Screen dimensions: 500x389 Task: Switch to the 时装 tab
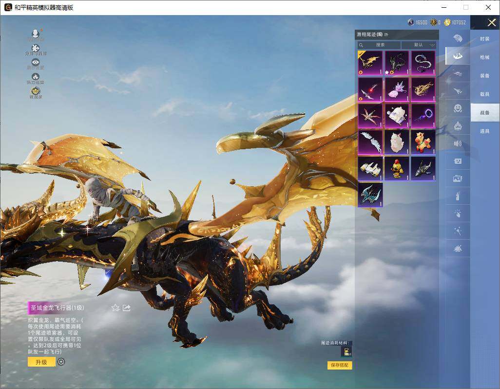click(x=485, y=39)
